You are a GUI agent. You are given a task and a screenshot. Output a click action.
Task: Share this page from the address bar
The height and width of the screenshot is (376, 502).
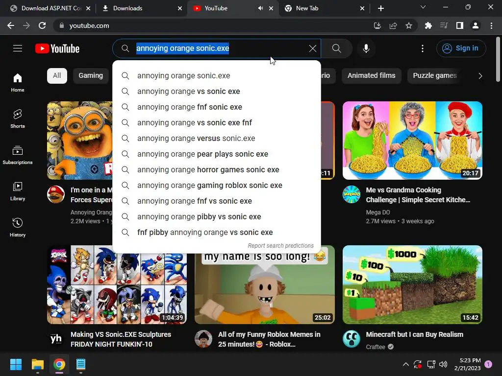click(x=393, y=25)
